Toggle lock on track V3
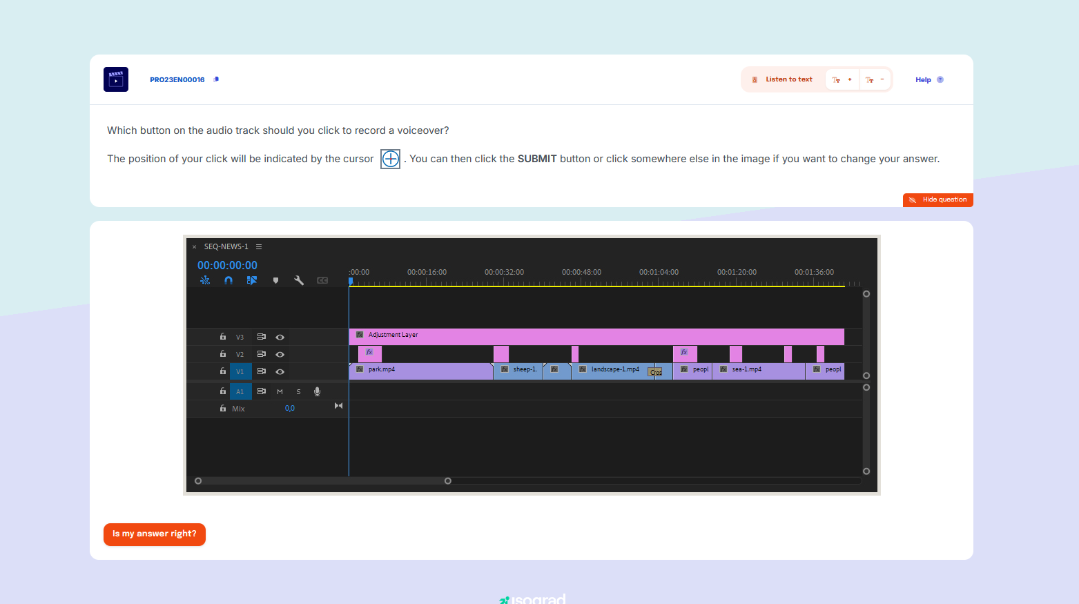Image resolution: width=1079 pixels, height=604 pixels. pyautogui.click(x=222, y=337)
